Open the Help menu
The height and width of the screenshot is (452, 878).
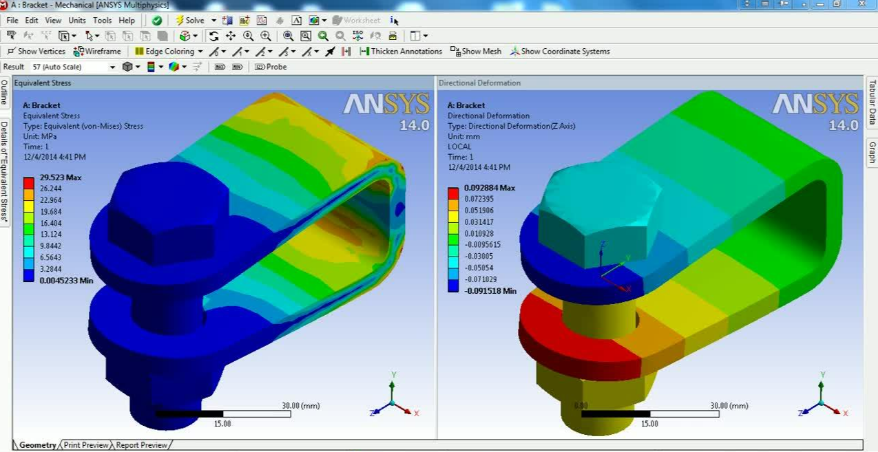point(127,21)
